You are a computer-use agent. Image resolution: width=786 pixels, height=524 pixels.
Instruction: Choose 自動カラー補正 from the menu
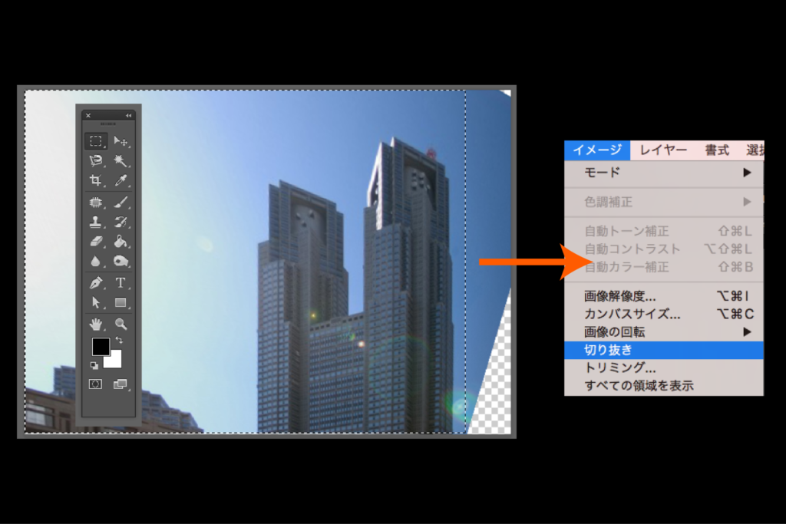(x=664, y=267)
